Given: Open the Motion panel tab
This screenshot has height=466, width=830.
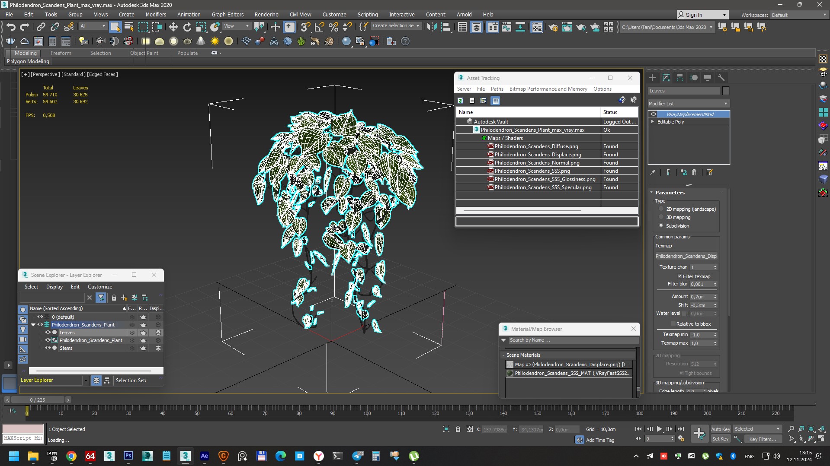Looking at the screenshot, I should (694, 78).
